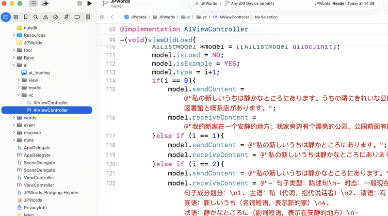Open the Project navigator tab

point(5,17)
